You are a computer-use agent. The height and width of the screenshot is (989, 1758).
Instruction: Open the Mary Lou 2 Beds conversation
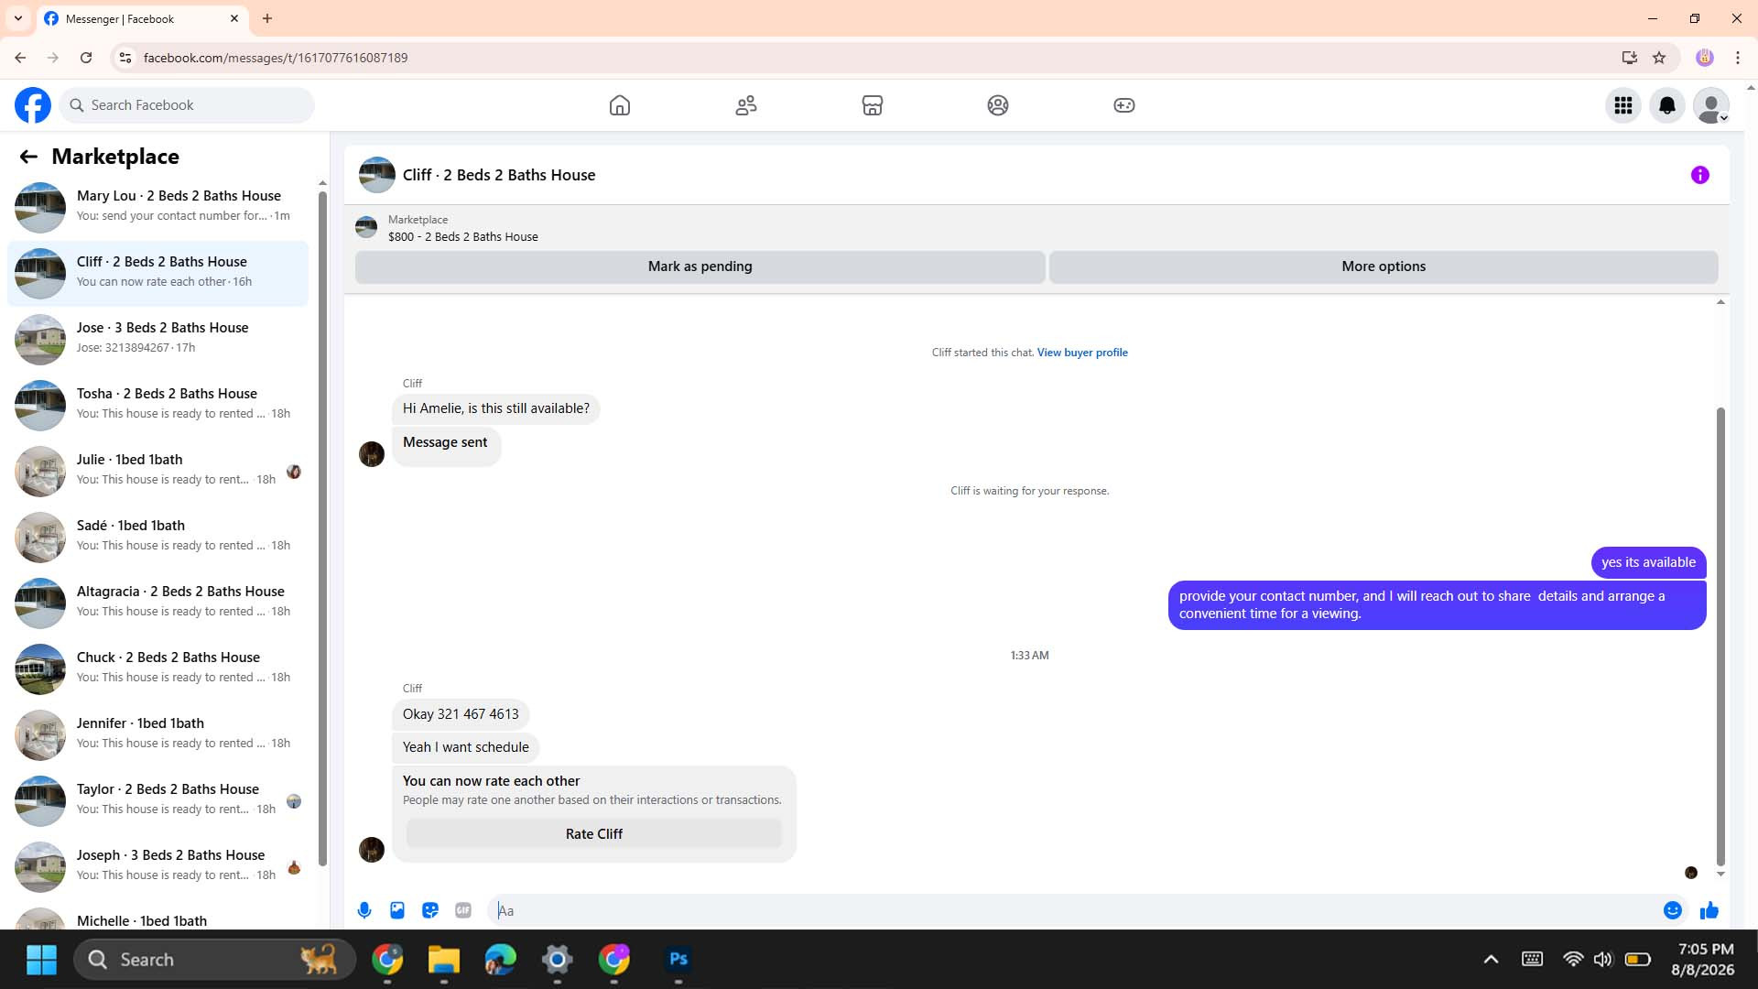(x=158, y=207)
